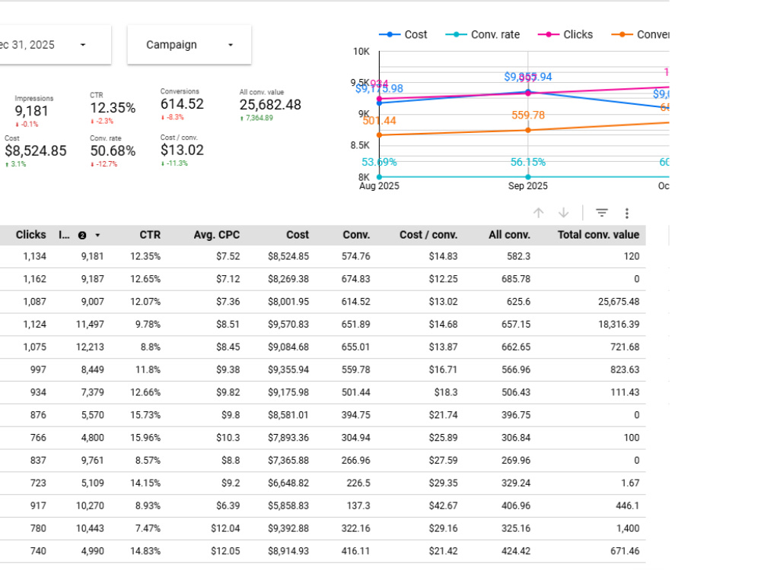Select the total conv. value cell 1,400
Screen dimensions: 761x570
pos(628,529)
